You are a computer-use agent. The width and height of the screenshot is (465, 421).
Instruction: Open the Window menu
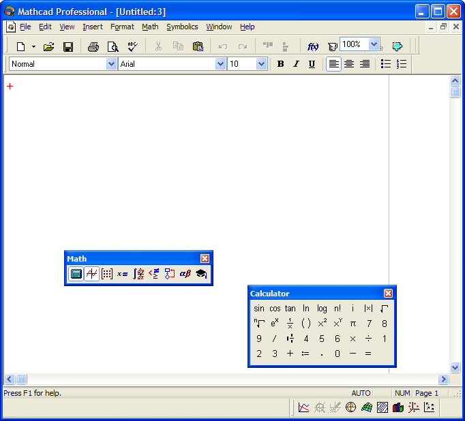[x=219, y=27]
